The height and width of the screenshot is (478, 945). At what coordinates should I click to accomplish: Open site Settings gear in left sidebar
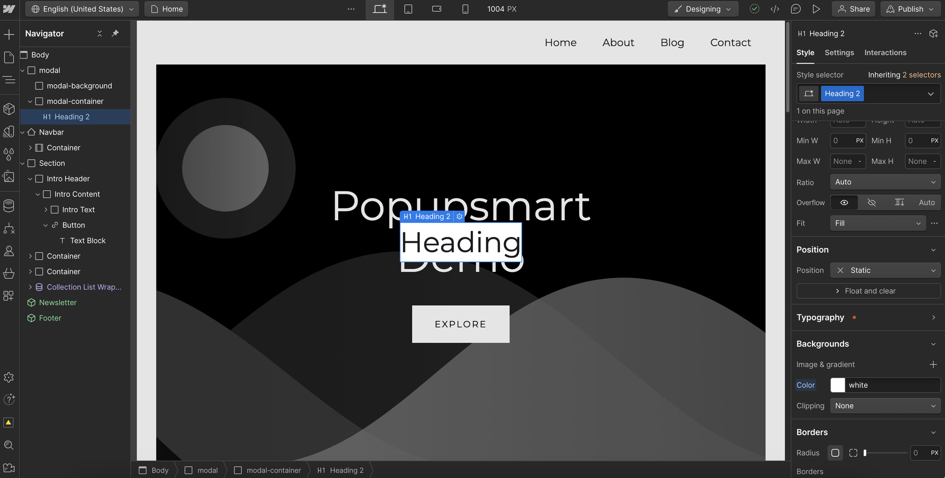pyautogui.click(x=9, y=378)
